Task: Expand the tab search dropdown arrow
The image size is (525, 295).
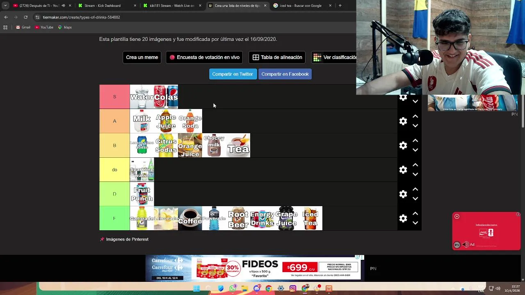Action: click(x=5, y=6)
